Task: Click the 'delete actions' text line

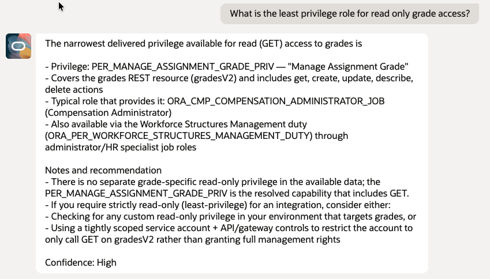Action: 74,89
